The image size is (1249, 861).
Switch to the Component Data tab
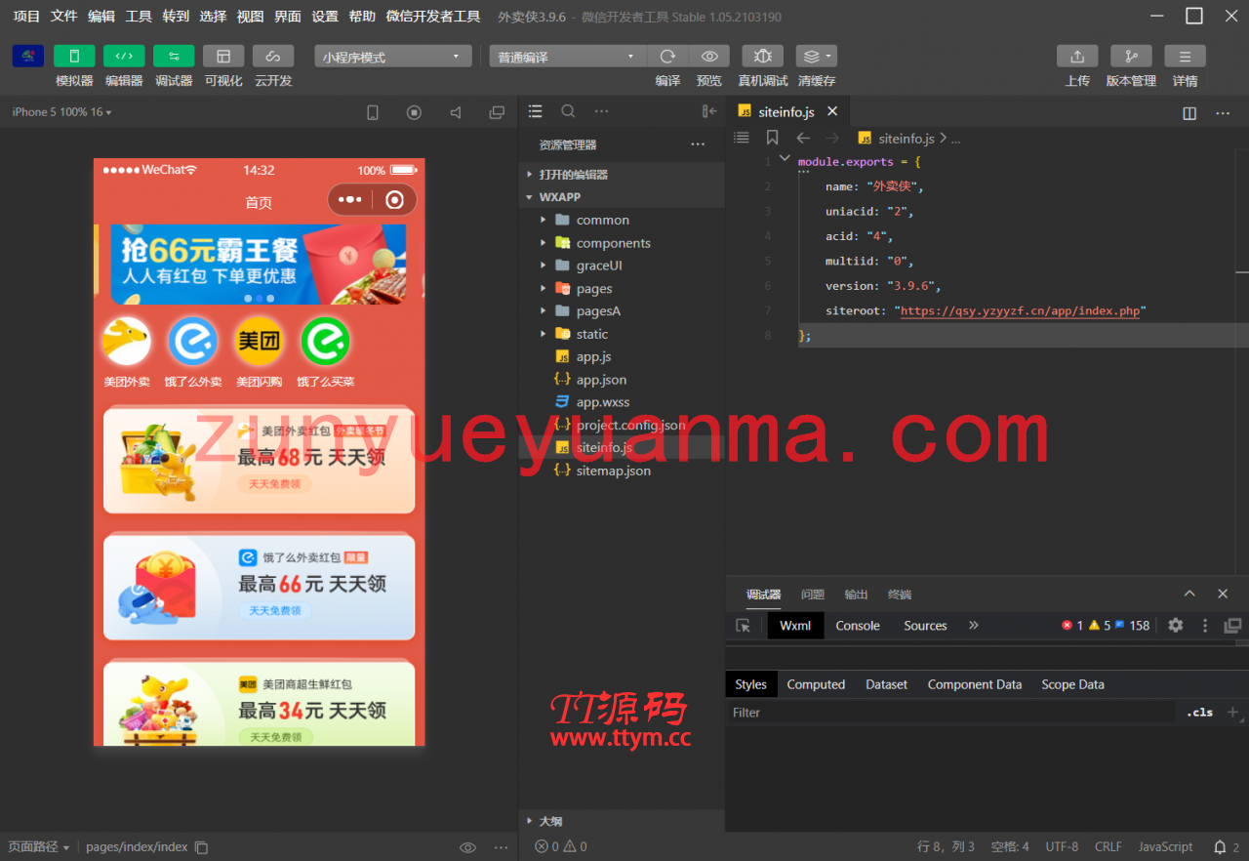pos(975,684)
